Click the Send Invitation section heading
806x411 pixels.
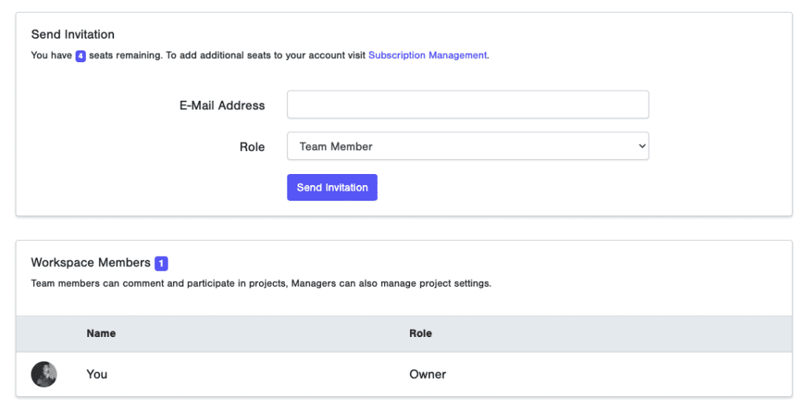point(73,35)
